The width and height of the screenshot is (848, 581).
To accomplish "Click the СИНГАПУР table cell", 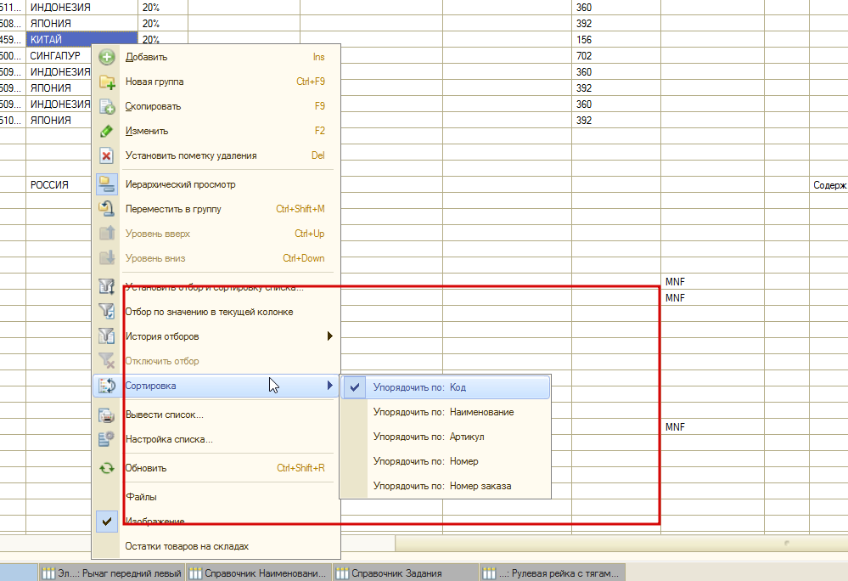I will point(59,56).
